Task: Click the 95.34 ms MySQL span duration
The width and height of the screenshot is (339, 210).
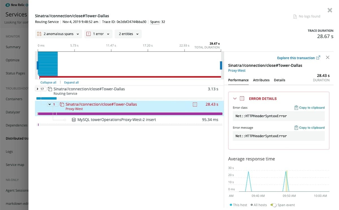Action: point(210,120)
